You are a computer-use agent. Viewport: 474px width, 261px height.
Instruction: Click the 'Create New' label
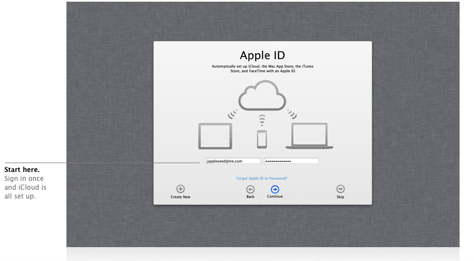[181, 197]
